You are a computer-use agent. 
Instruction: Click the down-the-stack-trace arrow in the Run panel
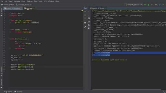click(89, 15)
